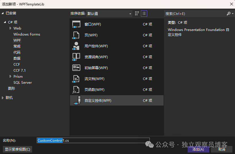Click the 用户控件(WPF) item name text

[96, 46]
